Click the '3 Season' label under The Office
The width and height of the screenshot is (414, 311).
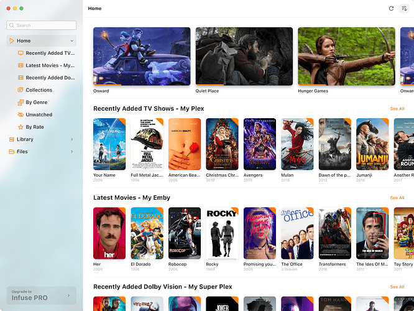(x=289, y=269)
